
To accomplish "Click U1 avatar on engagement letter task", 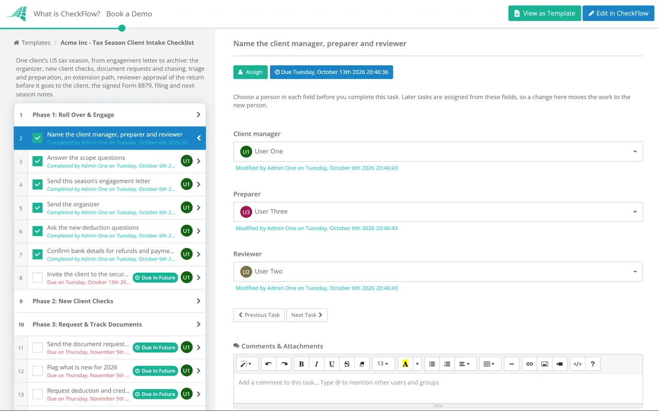I will click(186, 184).
